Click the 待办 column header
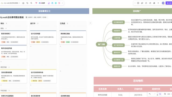172x97 pixels. coord(2,23)
